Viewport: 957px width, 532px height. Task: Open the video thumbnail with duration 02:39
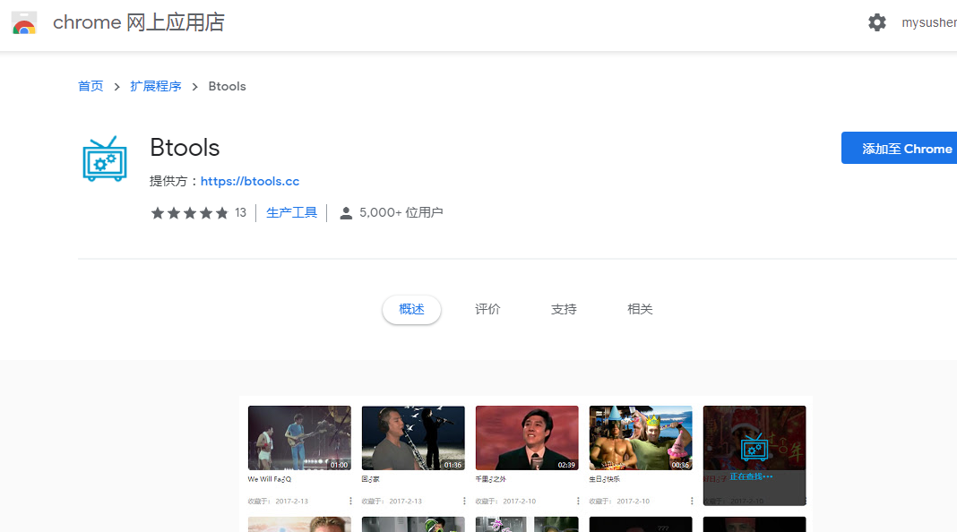pyautogui.click(x=527, y=437)
